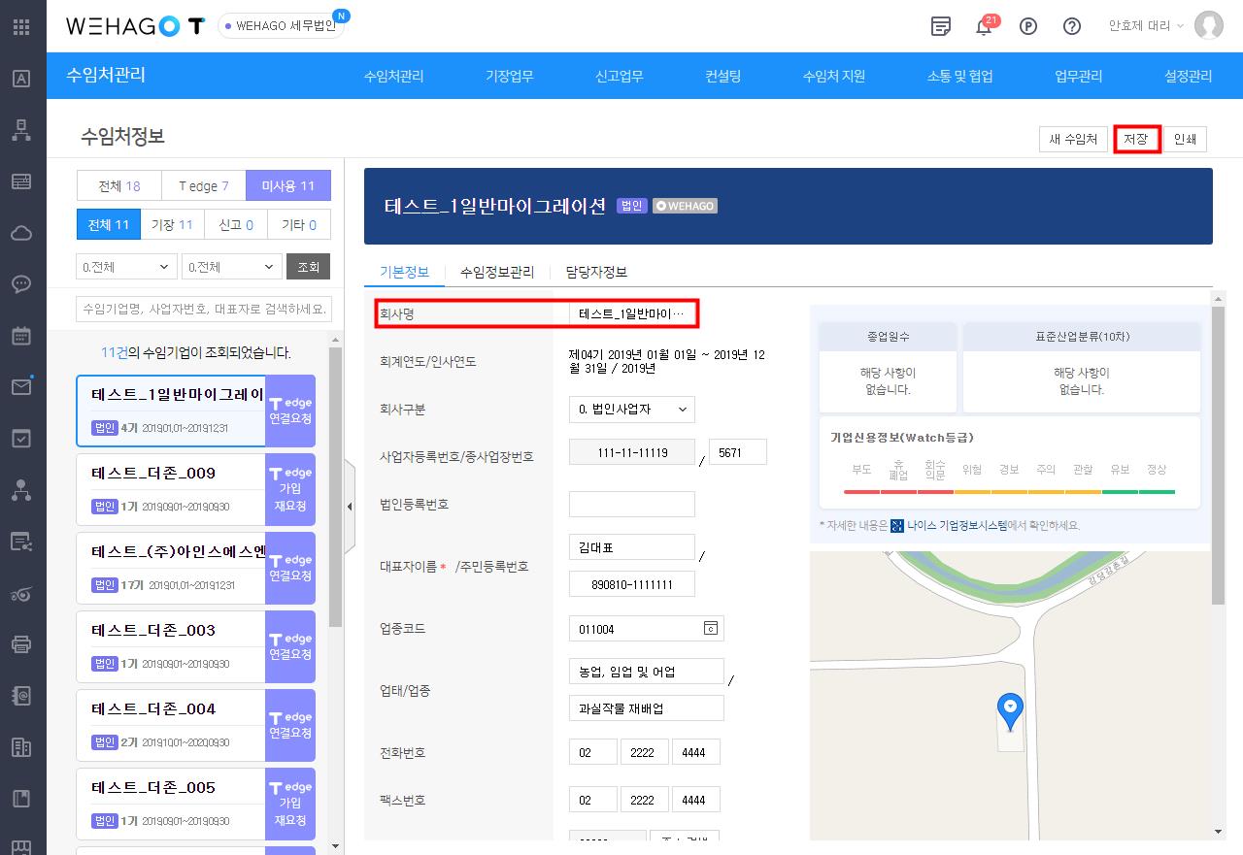
Task: Open the 신고업무 menu
Action: coord(619,76)
